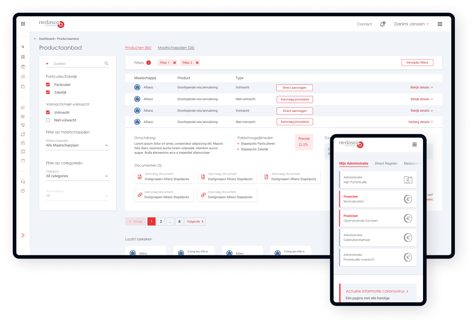Open the apps grid menu icon
This screenshot has width=474, height=325.
click(x=23, y=24)
